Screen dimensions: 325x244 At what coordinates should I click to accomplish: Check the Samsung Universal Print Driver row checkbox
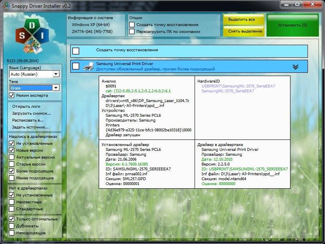(76, 66)
